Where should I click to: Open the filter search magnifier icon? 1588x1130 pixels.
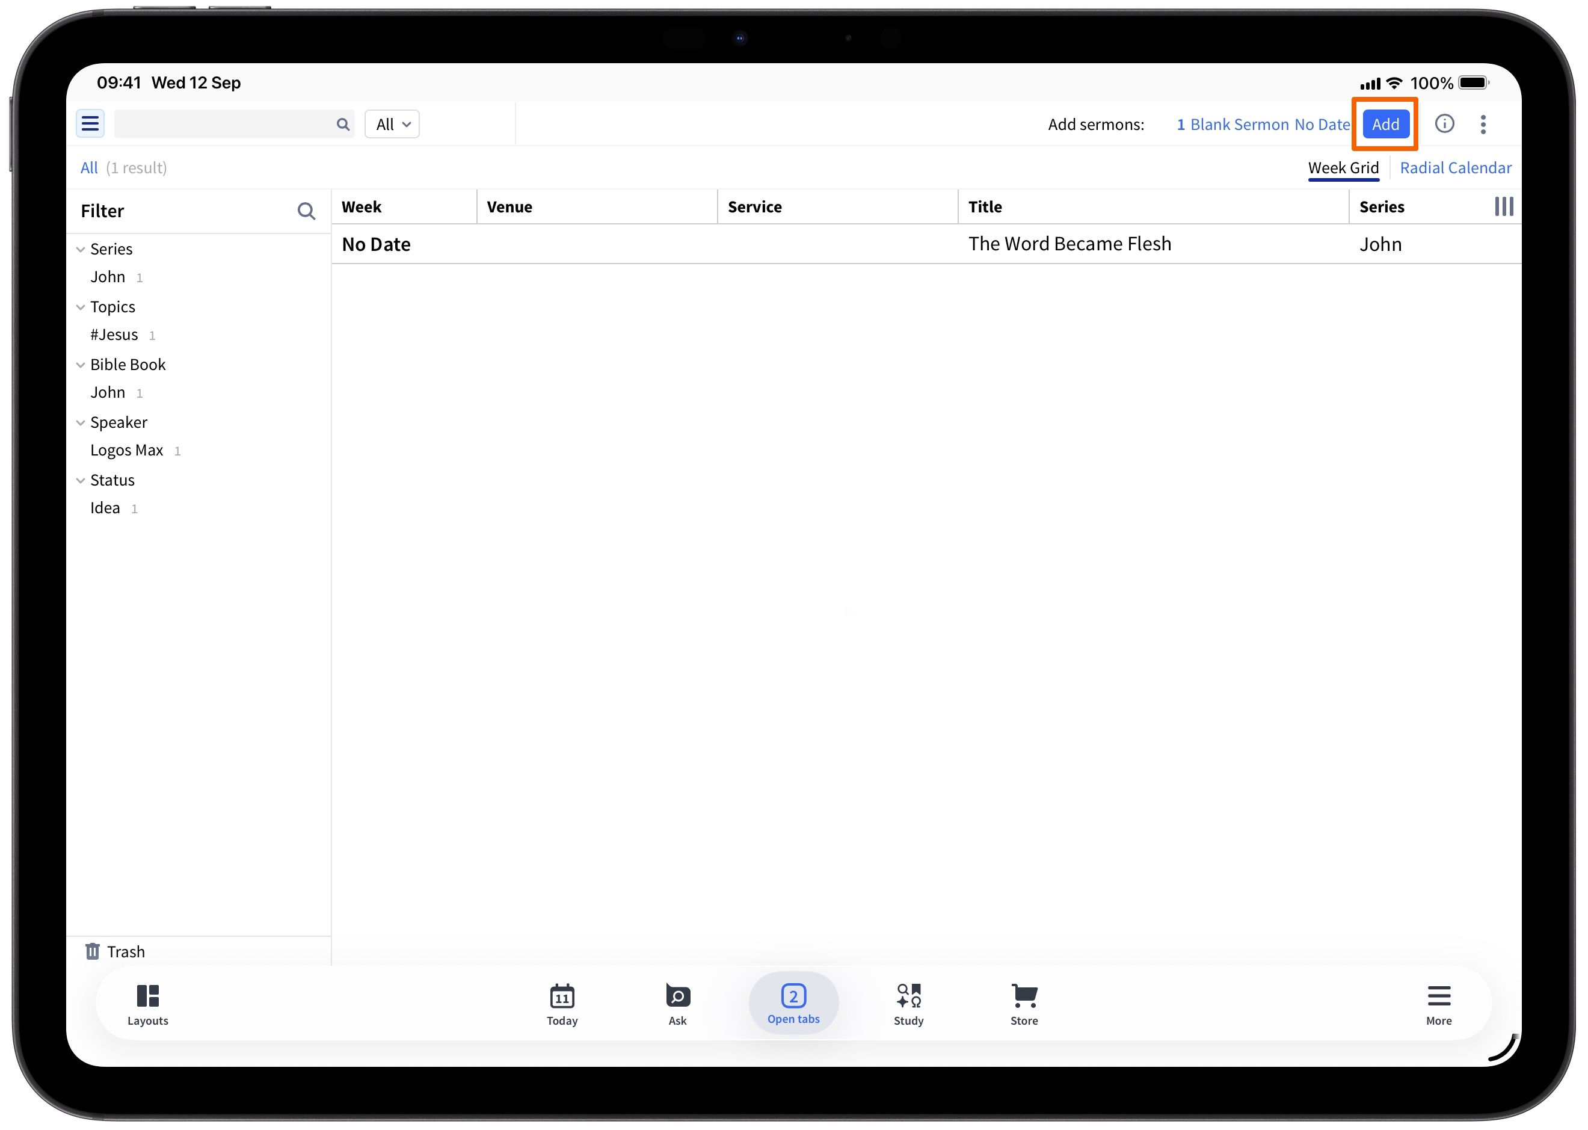[x=306, y=211]
